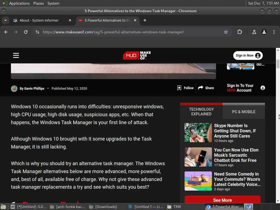Share the article

[x=206, y=88]
